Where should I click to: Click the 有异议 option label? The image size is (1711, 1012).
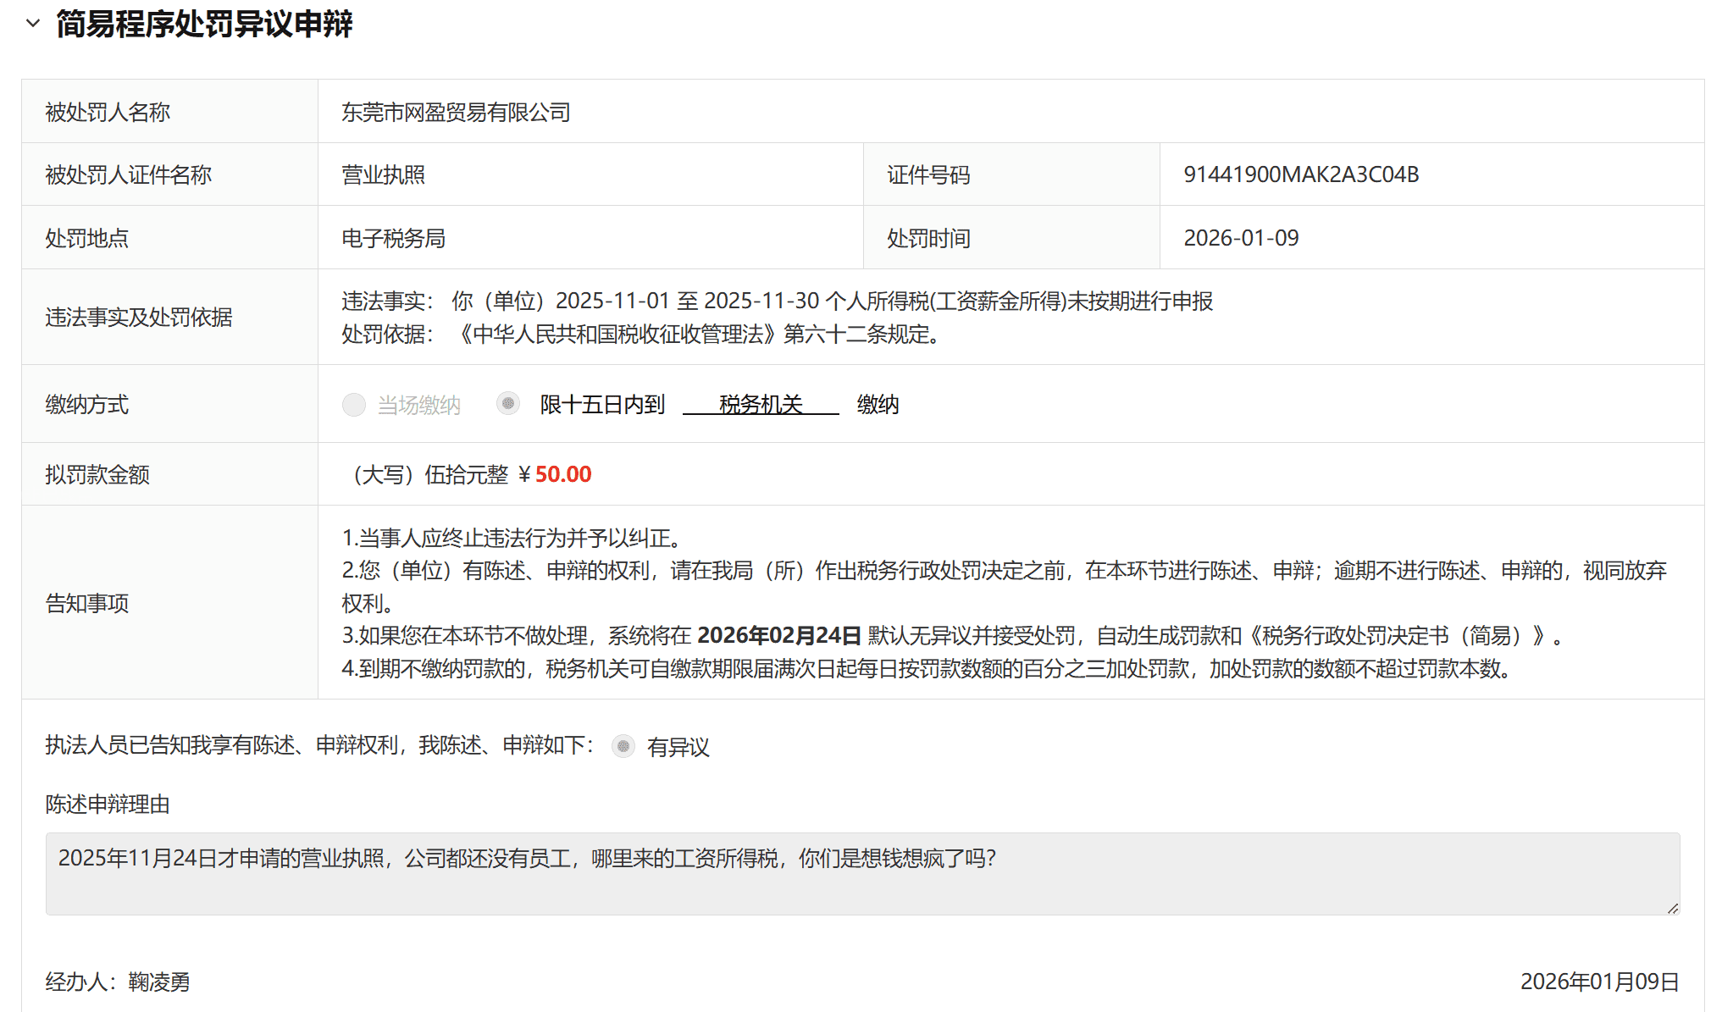(678, 747)
